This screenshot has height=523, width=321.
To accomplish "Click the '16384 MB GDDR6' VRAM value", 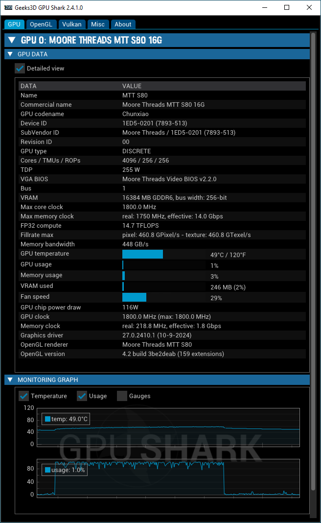I will click(174, 198).
